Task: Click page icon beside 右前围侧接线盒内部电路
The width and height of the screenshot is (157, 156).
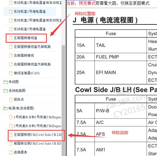Action: tap(11, 64)
